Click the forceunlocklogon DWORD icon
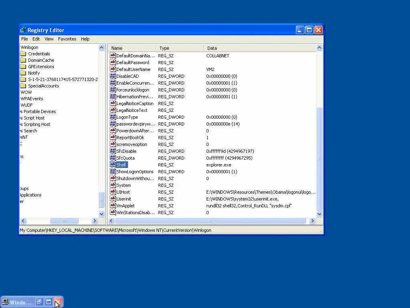Image resolution: width=410 pixels, height=308 pixels. [x=113, y=89]
